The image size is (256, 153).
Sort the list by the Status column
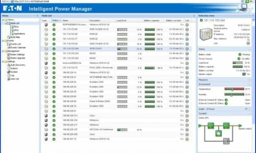56,20
